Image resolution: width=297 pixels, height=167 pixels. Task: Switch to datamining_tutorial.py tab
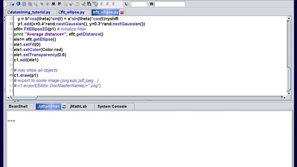[x=30, y=13]
